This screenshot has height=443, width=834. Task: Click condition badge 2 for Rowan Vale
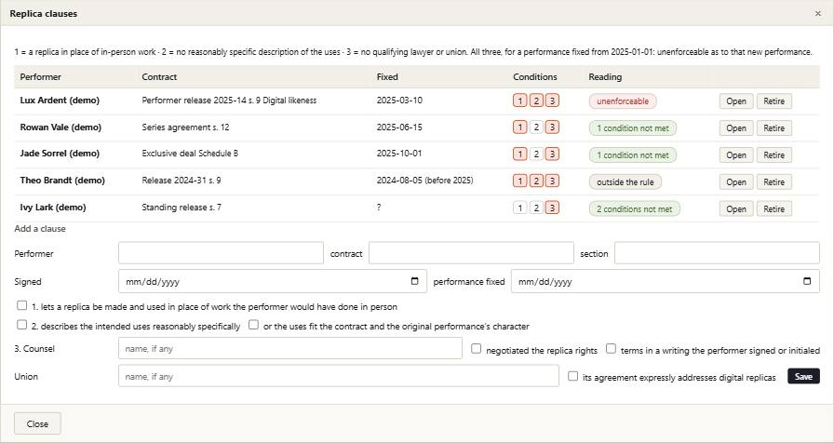pyautogui.click(x=537, y=128)
